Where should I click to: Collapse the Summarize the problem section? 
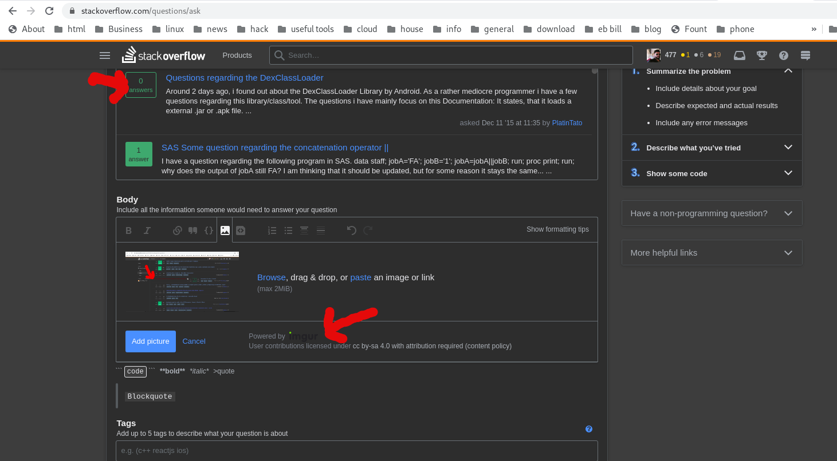pyautogui.click(x=788, y=71)
